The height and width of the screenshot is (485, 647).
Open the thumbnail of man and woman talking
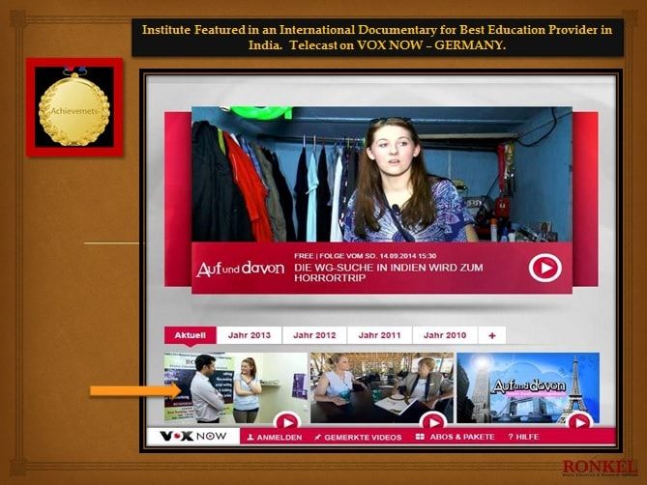coord(236,387)
